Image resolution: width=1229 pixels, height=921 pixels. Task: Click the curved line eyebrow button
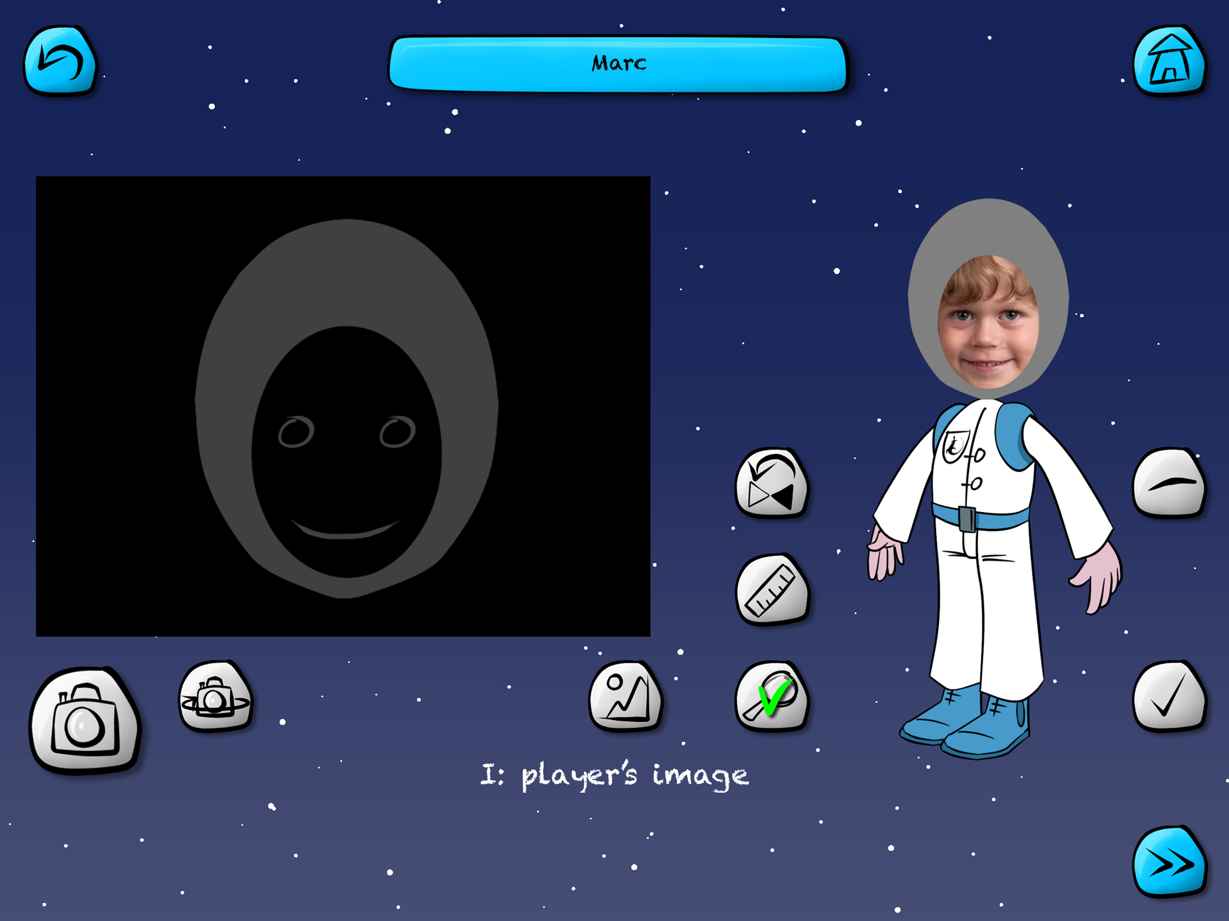[x=1169, y=483]
